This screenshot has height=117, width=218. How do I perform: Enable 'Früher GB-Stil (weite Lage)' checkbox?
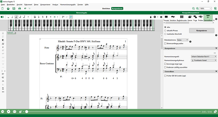[x=165, y=76]
